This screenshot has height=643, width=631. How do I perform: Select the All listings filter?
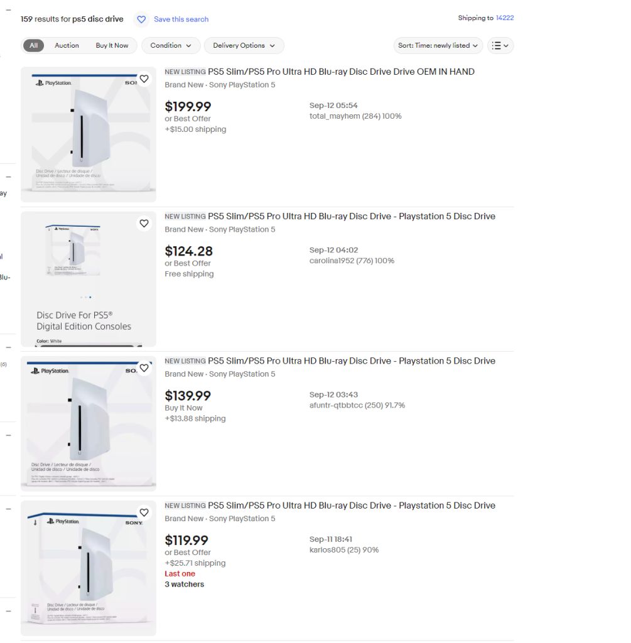[x=34, y=45]
